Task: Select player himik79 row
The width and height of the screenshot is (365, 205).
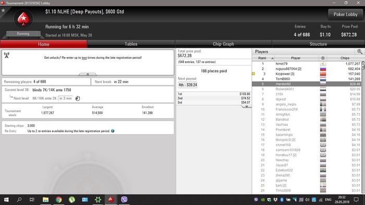Action: click(x=307, y=63)
